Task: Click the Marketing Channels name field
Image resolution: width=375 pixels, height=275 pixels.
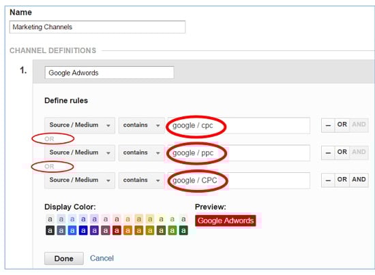Action: point(97,27)
